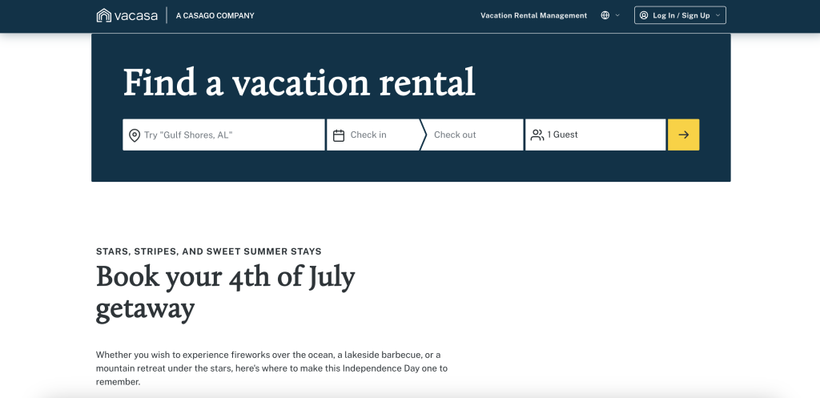Submit search with the yellow arrow button
Image resolution: width=820 pixels, height=398 pixels.
pyautogui.click(x=684, y=135)
